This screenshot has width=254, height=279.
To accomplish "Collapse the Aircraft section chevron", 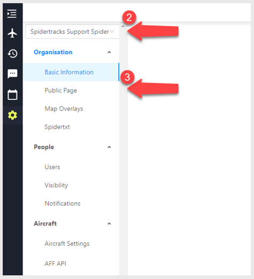I will click(x=109, y=224).
